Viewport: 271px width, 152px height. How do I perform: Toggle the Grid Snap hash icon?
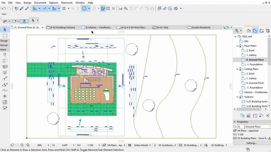(x=64, y=8)
